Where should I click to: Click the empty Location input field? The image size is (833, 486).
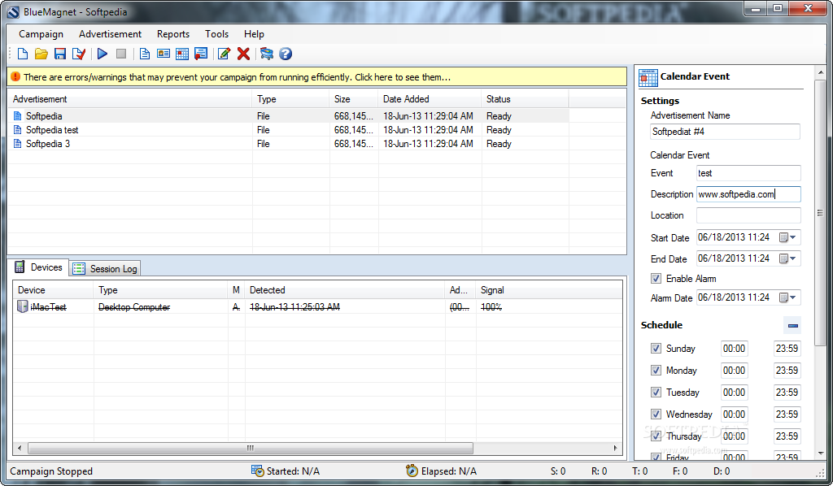(x=748, y=215)
